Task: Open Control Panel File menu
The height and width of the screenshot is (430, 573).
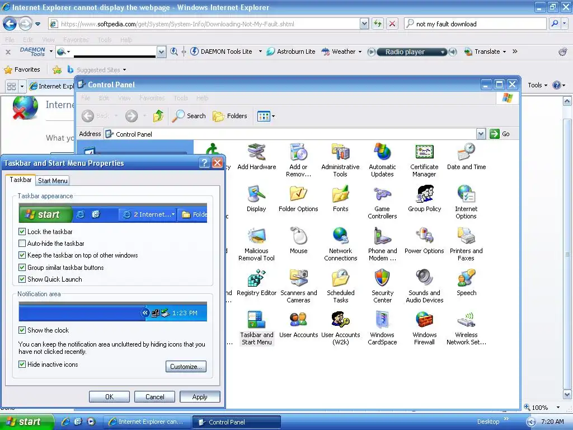Action: pyautogui.click(x=86, y=98)
